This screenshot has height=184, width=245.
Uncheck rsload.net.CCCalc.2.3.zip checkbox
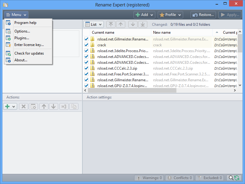click(x=86, y=68)
